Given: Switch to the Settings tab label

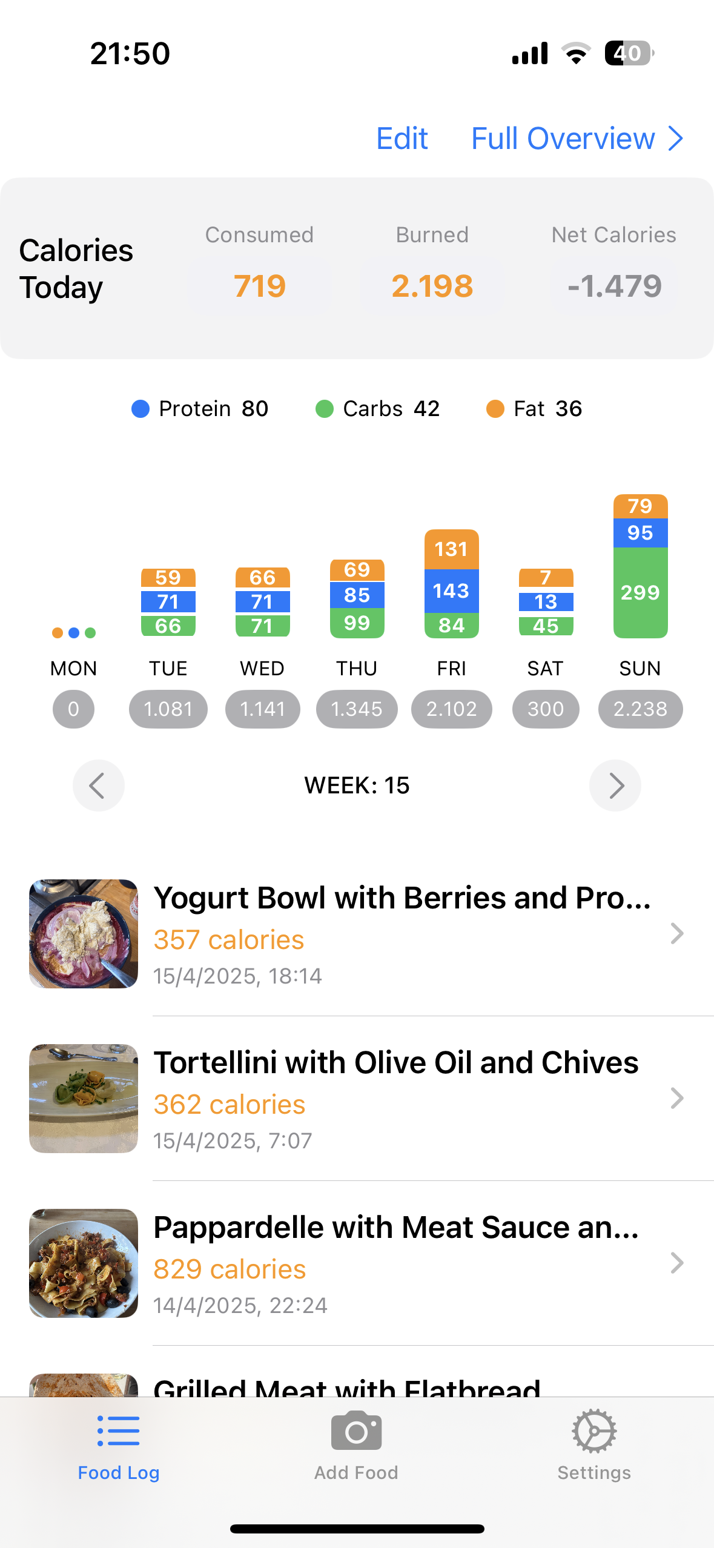Looking at the screenshot, I should click(x=594, y=1473).
